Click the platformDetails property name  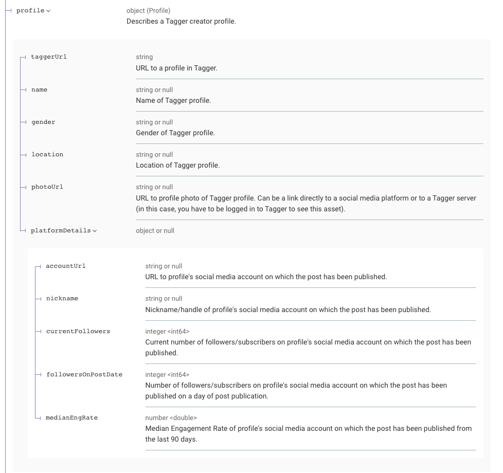tap(61, 231)
